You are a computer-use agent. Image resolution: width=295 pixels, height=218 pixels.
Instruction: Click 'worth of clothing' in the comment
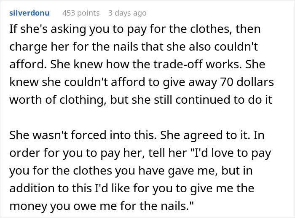pos(56,100)
